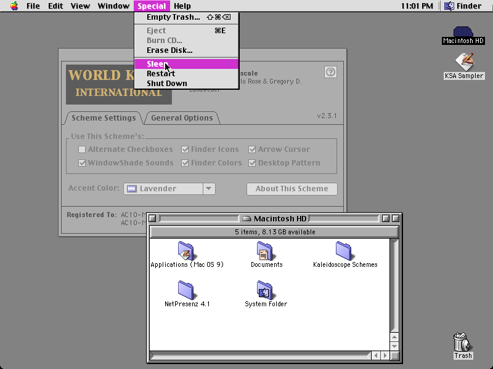Click the Finder application icon in menu bar
The image size is (493, 369).
[x=449, y=6]
